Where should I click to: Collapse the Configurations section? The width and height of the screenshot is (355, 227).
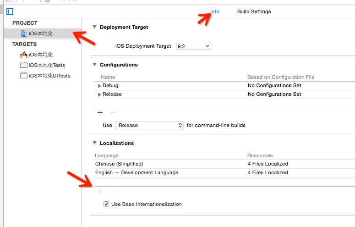click(95, 64)
